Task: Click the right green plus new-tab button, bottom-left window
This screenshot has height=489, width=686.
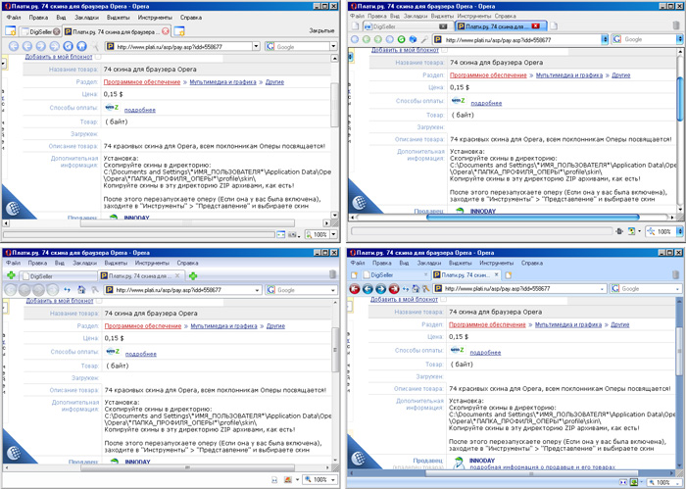Action: coord(193,276)
